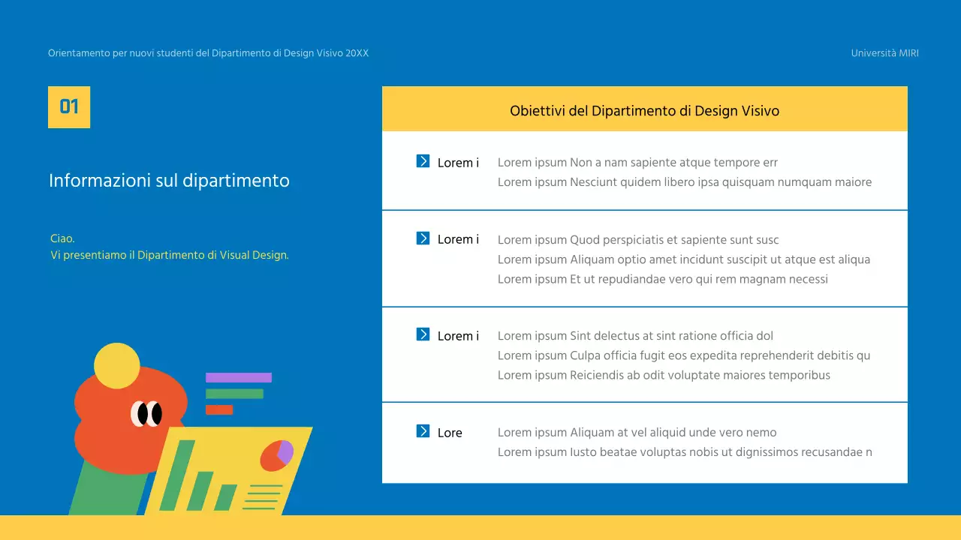Click the chevron icon beside first 'Lorem i' item
This screenshot has height=540, width=961.
(423, 162)
